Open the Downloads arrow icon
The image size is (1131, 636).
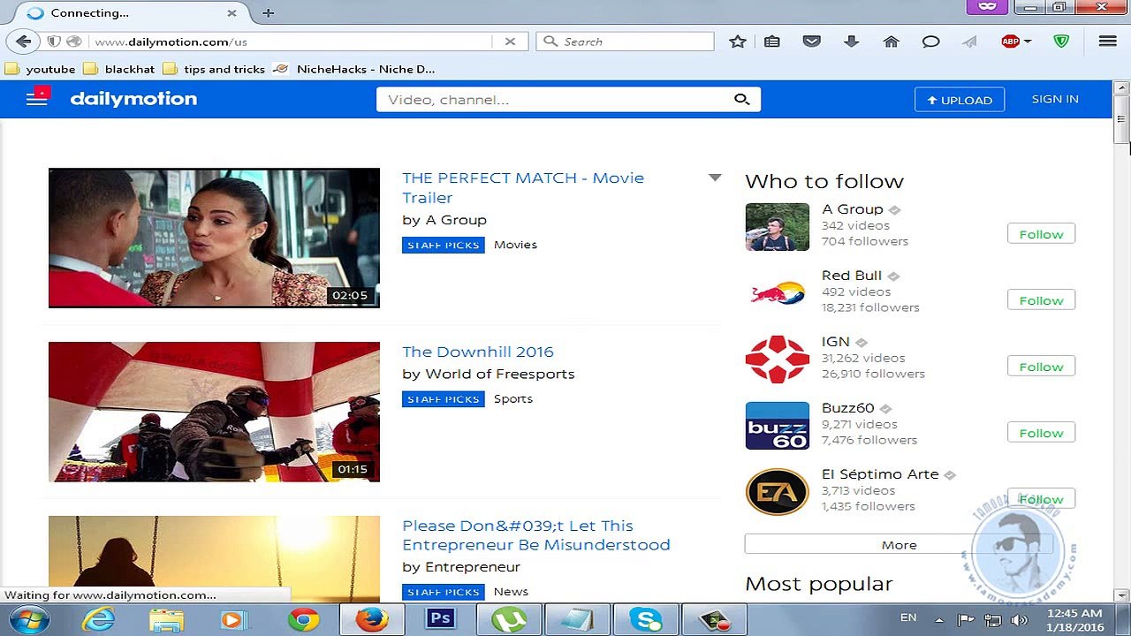pos(852,42)
